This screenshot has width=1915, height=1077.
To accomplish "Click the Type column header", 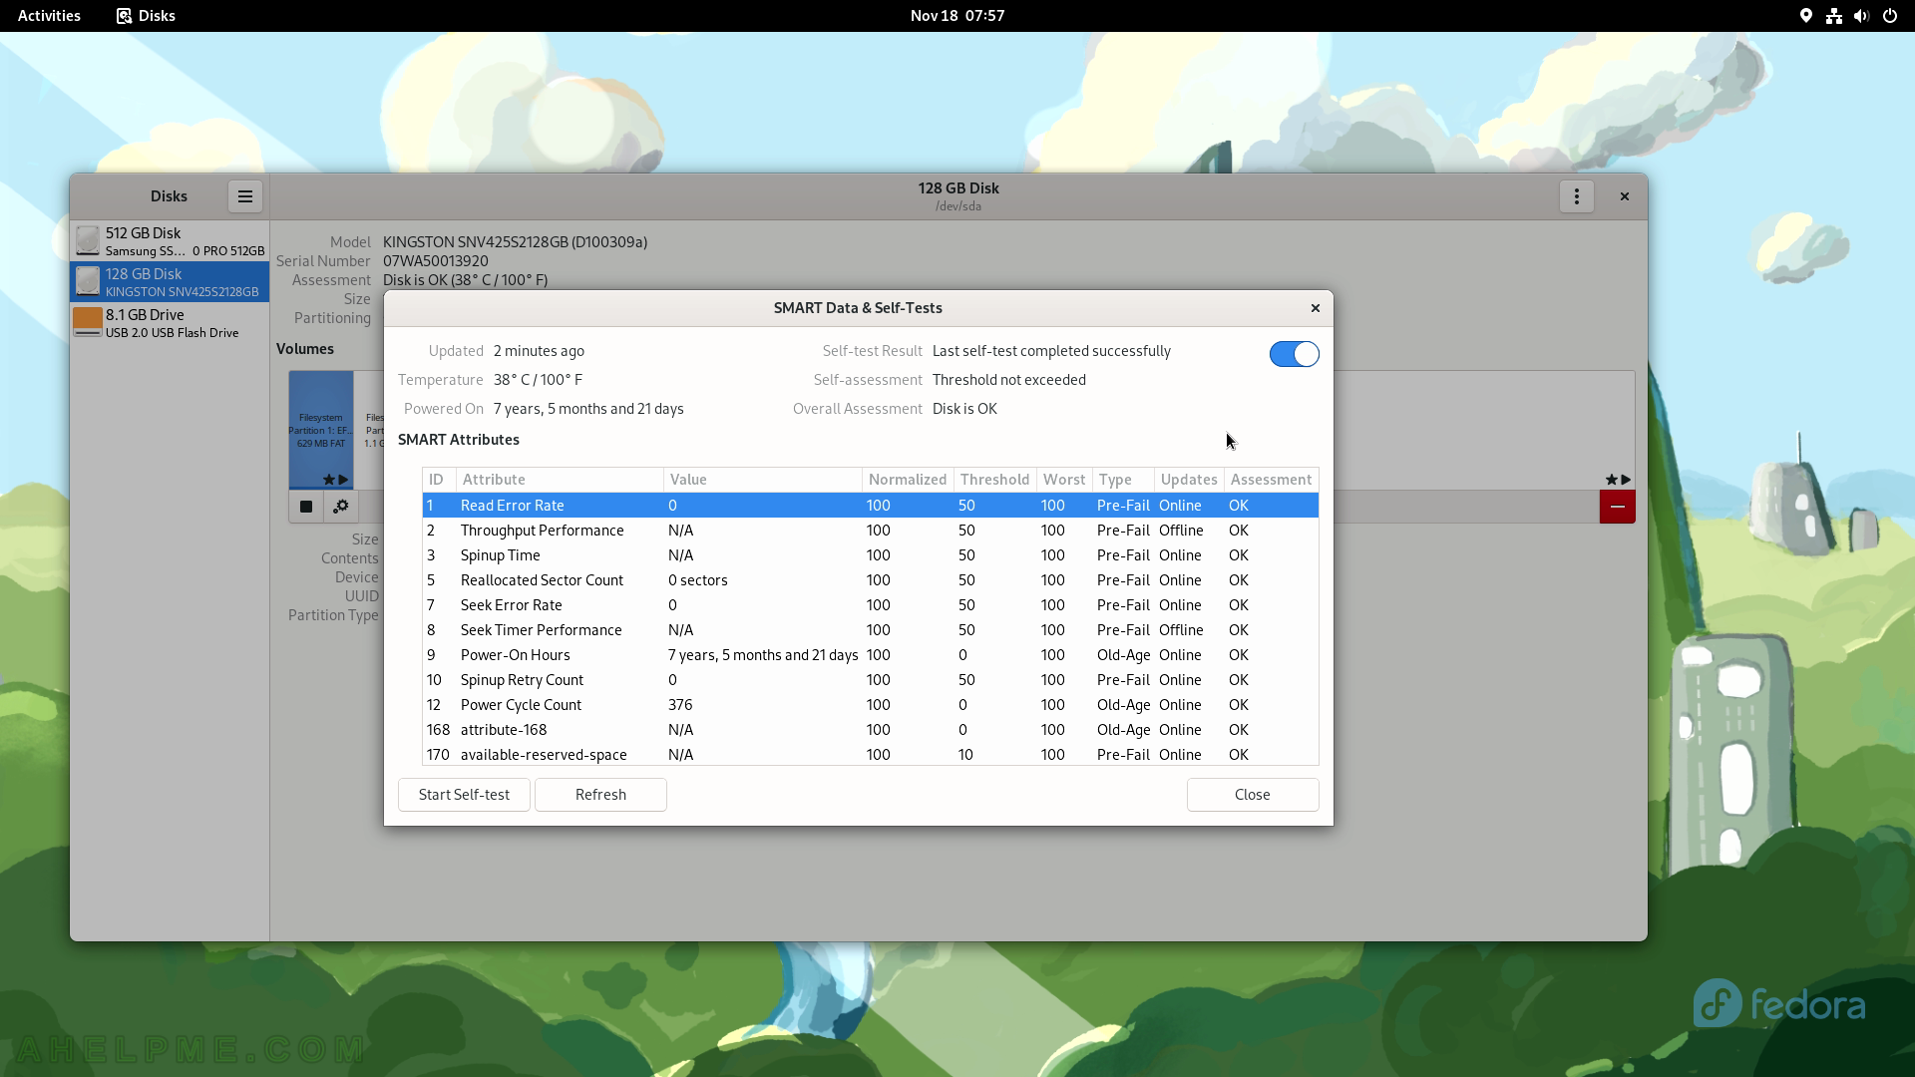I will point(1123,480).
